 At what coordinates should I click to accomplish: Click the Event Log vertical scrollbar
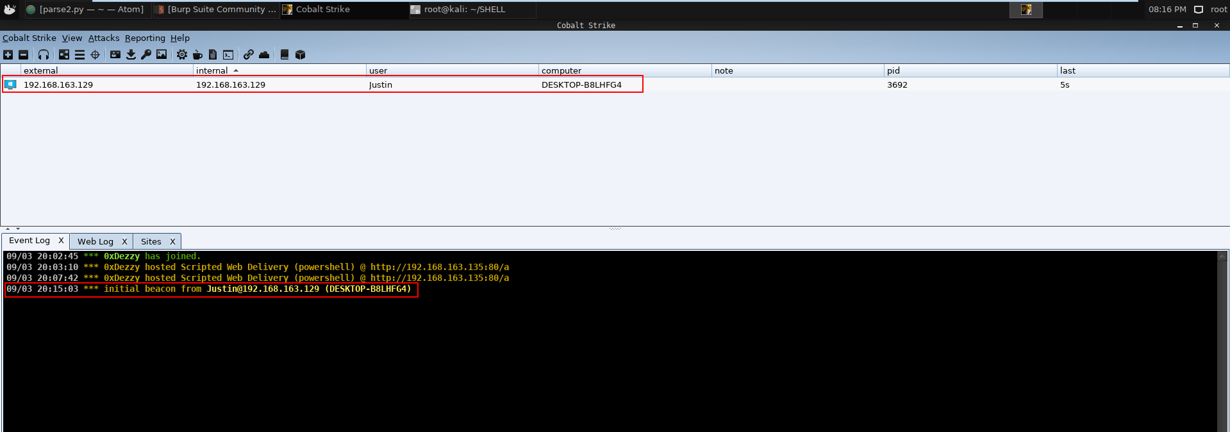pos(1222,341)
